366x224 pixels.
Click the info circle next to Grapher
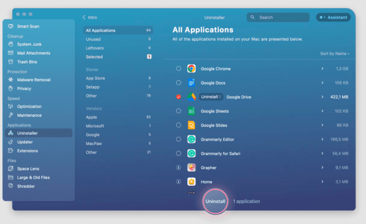coord(179,167)
